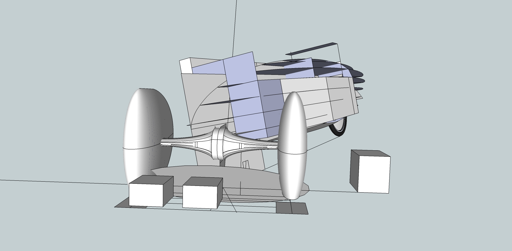Click the narrow right front wheel

[292, 146]
